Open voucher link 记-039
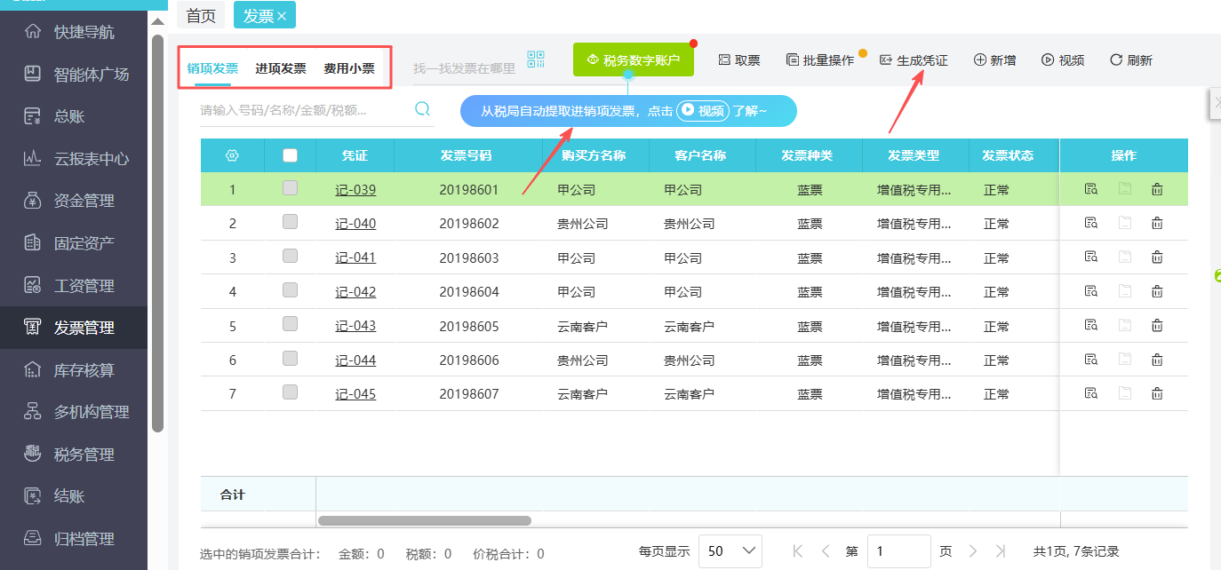Screen dimensions: 1221x570 tap(355, 188)
